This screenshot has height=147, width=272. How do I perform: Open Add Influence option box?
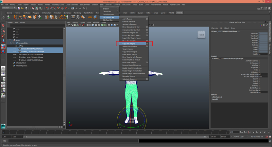tap(147, 19)
